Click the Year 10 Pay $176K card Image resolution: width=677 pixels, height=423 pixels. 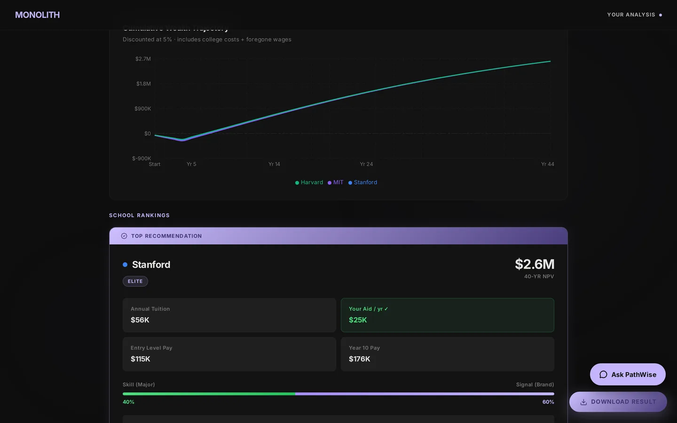click(448, 354)
